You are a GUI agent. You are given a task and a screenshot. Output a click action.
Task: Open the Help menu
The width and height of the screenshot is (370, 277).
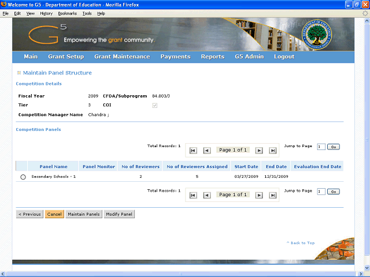tap(101, 13)
